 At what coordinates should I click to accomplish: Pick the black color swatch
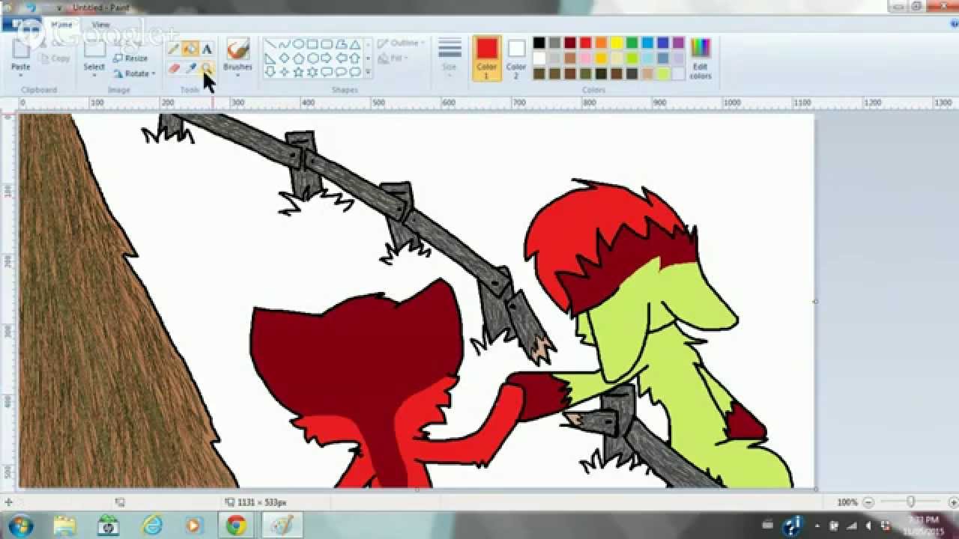pos(539,43)
